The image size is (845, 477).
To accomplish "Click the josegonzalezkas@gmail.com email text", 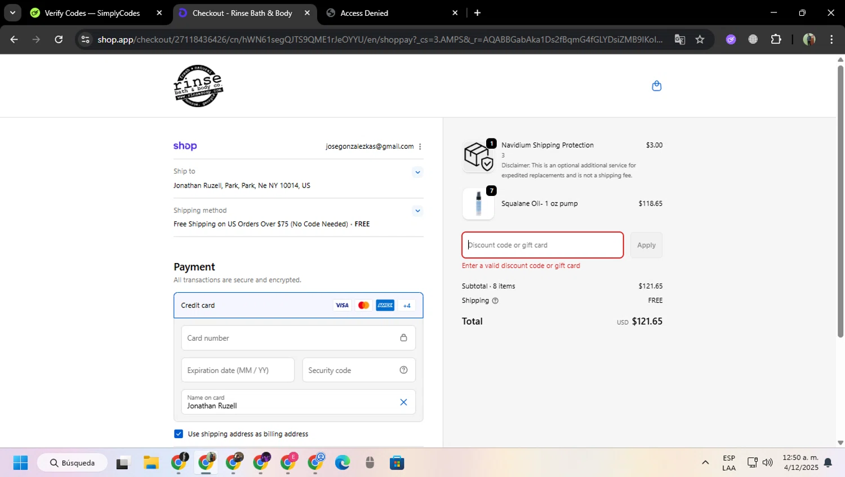I will (x=370, y=146).
